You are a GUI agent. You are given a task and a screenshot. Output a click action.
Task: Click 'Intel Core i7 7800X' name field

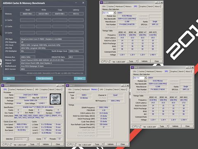(31, 95)
